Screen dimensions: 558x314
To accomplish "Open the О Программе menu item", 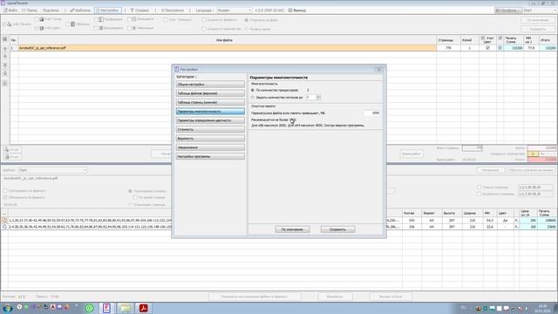I will pyautogui.click(x=173, y=10).
